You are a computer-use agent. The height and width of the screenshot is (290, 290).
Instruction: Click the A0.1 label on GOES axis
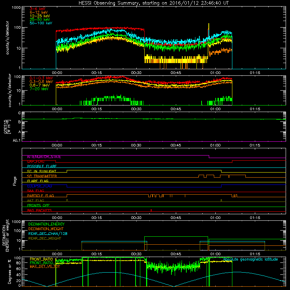[17, 140]
